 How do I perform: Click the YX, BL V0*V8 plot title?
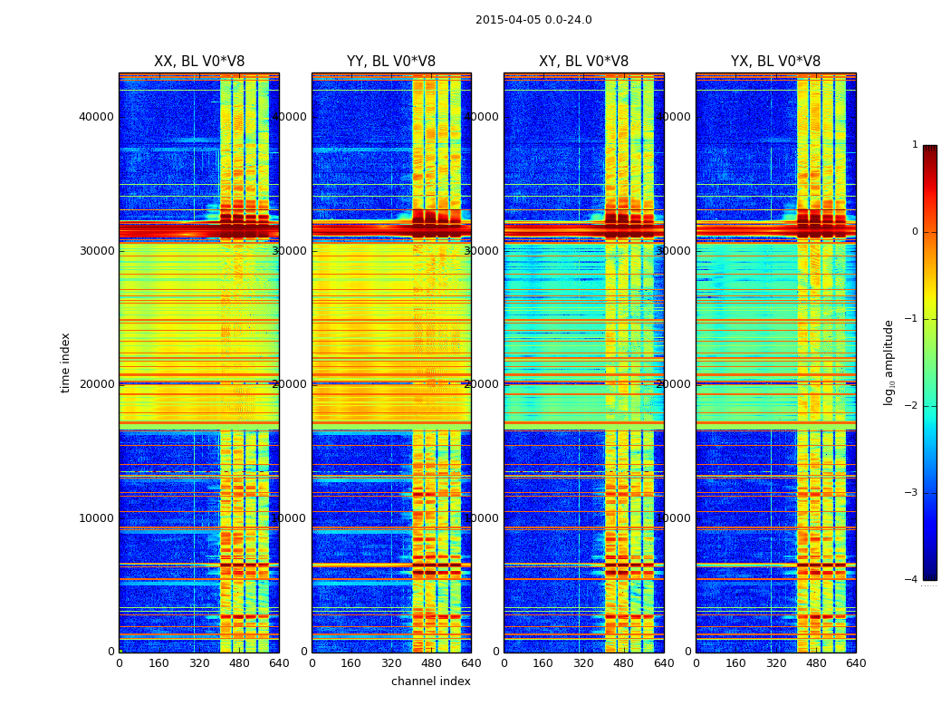[x=775, y=62]
